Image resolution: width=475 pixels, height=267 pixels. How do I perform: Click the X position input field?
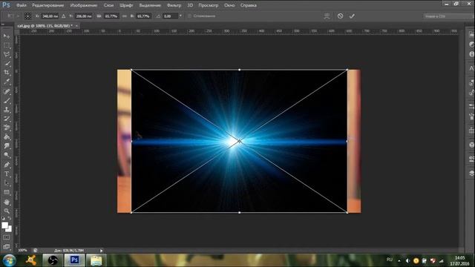tap(50, 16)
